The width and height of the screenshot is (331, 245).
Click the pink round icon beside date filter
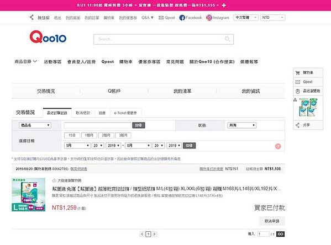coord(278,146)
